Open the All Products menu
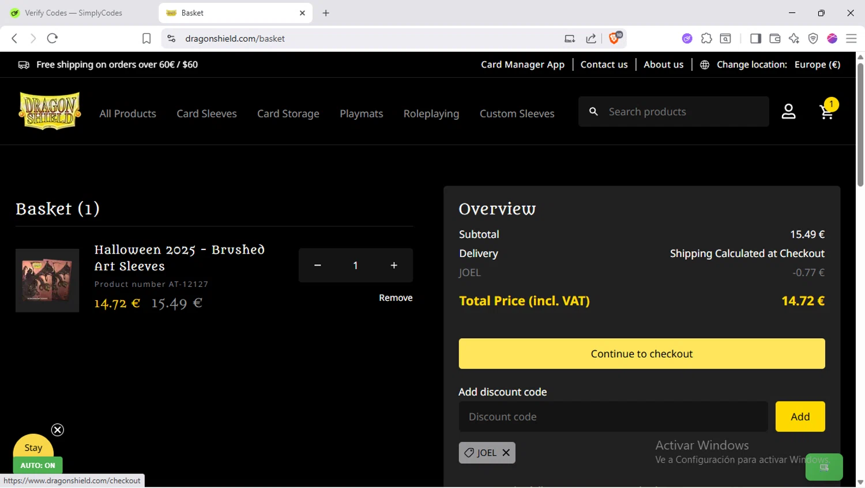Screen dimensions: 865x488 click(x=127, y=114)
